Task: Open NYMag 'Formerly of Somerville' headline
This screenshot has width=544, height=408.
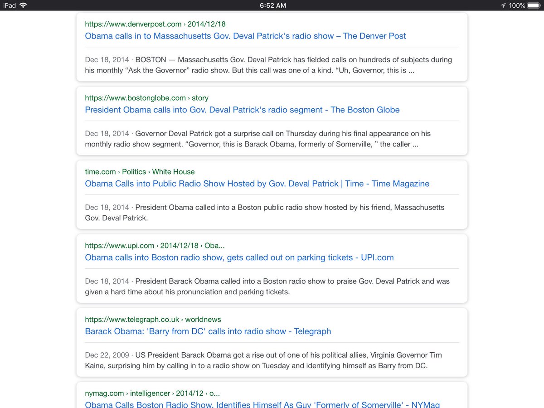Action: 262,405
